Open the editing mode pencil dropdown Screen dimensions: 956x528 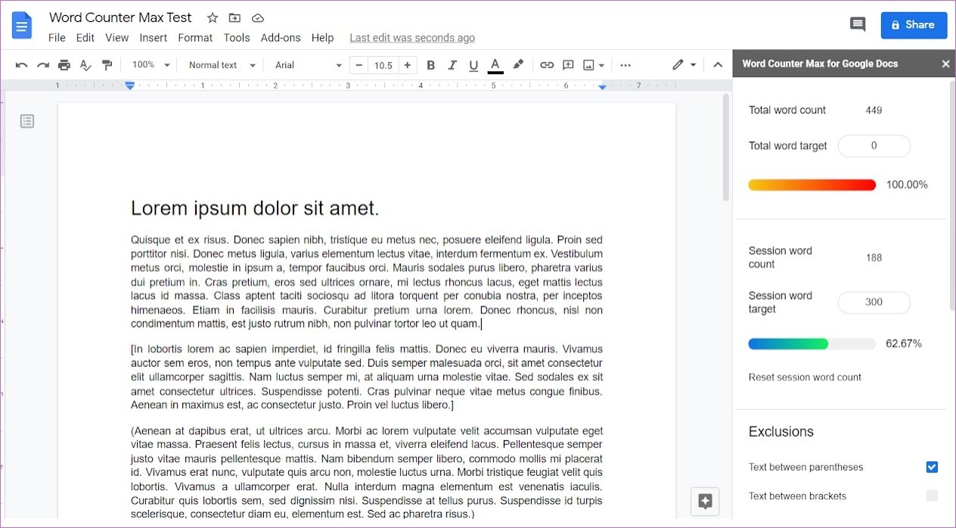coord(684,65)
